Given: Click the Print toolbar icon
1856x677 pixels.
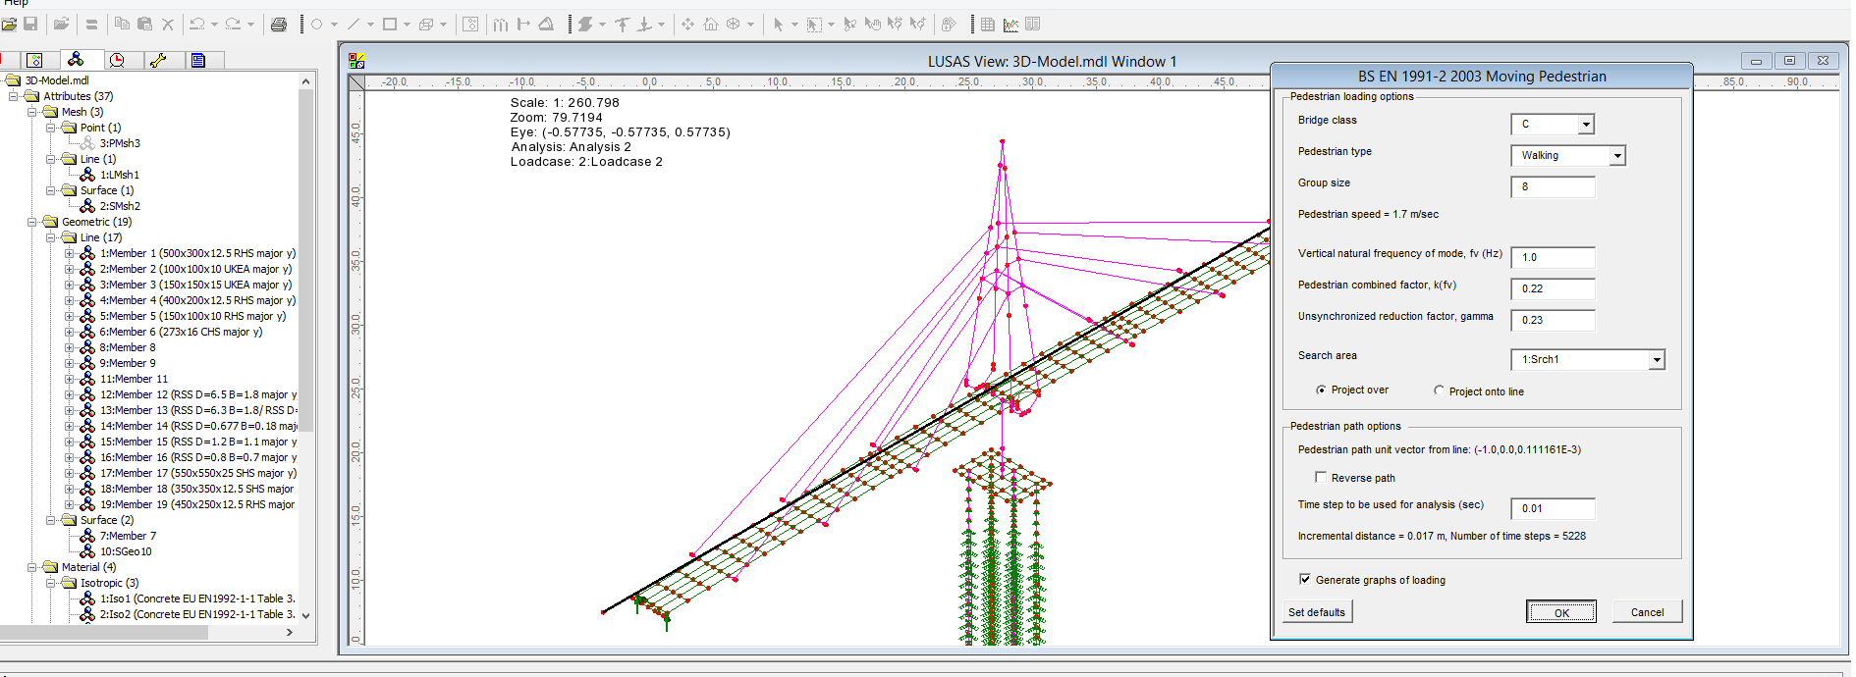Looking at the screenshot, I should [x=279, y=25].
